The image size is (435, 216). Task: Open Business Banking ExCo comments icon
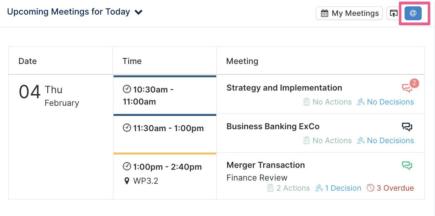[x=407, y=127]
